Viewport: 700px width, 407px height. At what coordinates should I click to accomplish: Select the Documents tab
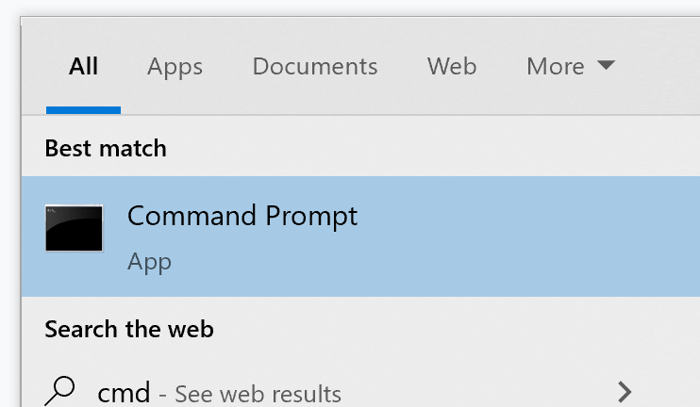pyautogui.click(x=314, y=67)
